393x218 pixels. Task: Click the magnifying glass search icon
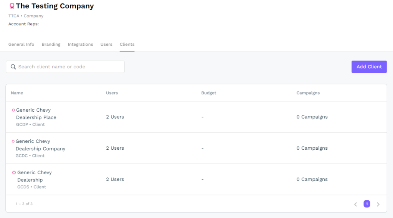click(13, 67)
